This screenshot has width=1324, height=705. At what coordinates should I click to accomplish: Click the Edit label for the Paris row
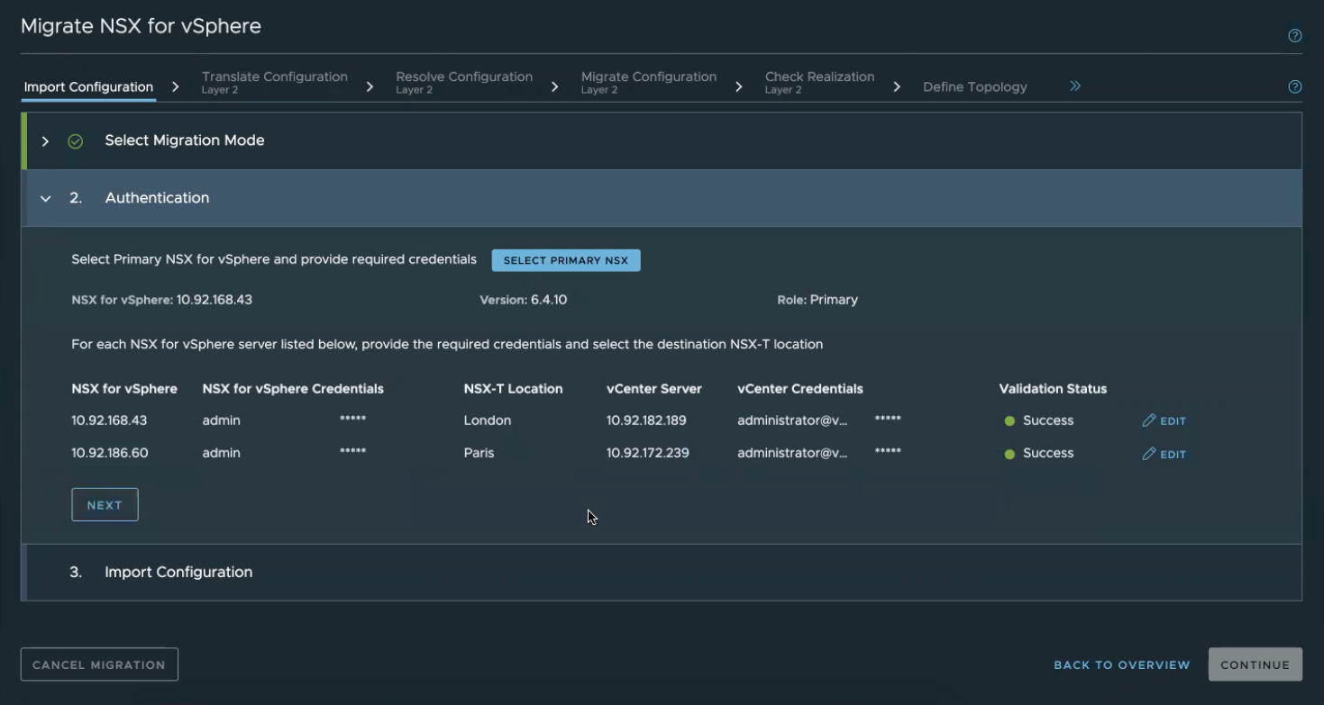[x=1173, y=455]
